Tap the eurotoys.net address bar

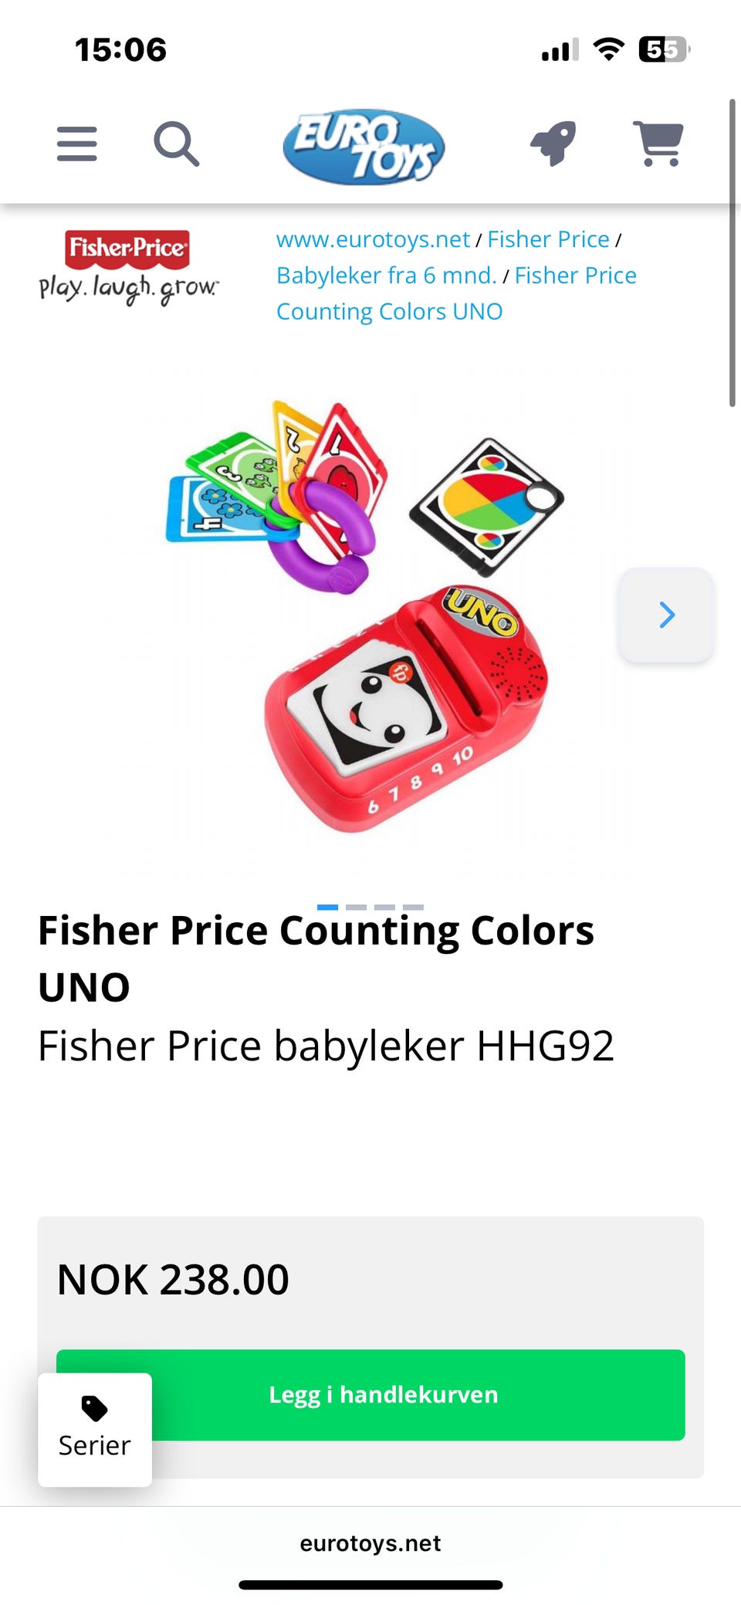pyautogui.click(x=370, y=1542)
